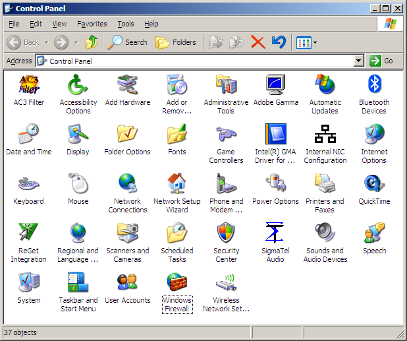Open Adobe Gamma icon

[276, 84]
